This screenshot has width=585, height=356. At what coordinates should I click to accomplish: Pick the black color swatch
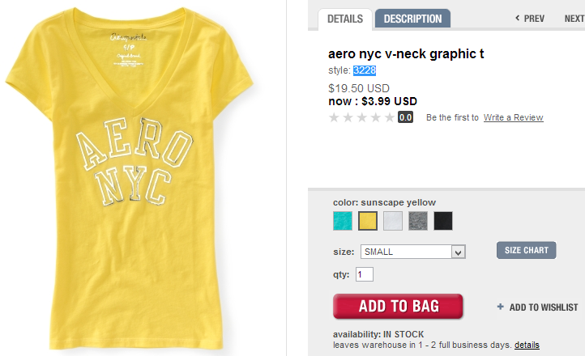443,221
